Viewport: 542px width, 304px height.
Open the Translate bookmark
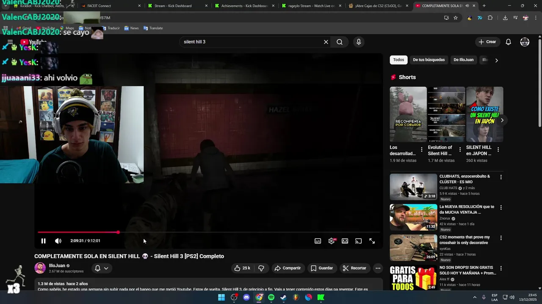(x=153, y=28)
